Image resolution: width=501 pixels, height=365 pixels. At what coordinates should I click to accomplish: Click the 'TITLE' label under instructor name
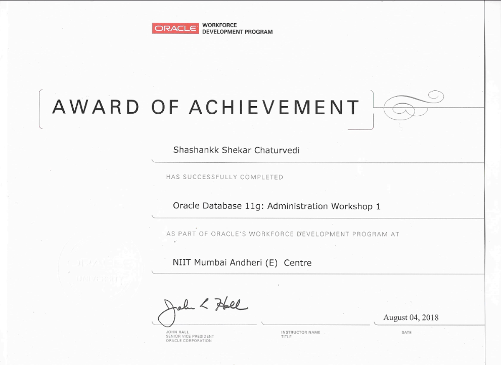(286, 337)
